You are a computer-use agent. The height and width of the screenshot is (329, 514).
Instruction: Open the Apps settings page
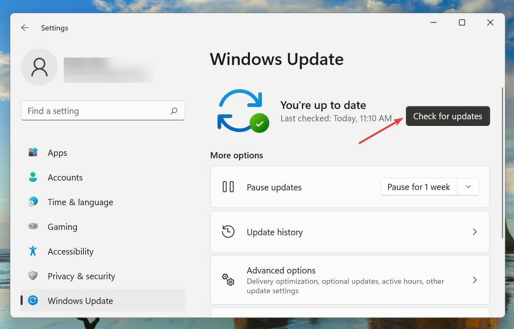103,153
